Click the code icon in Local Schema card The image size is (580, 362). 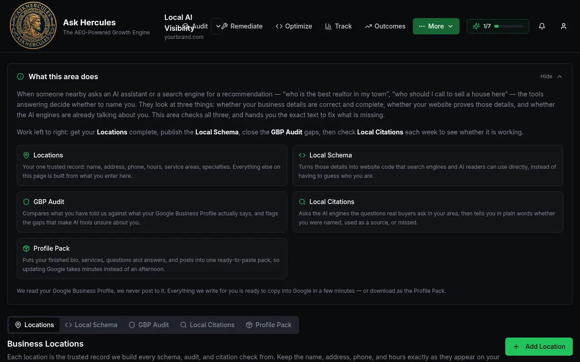click(302, 155)
